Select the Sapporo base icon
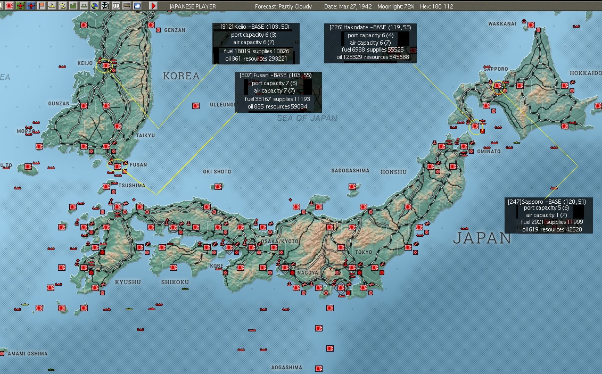This screenshot has width=602, height=374. pos(498,86)
